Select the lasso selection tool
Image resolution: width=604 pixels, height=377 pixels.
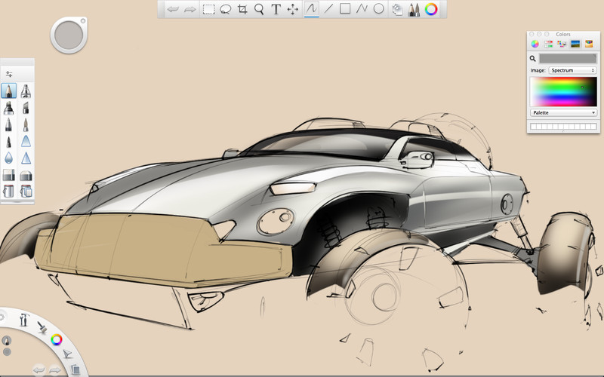[x=225, y=10]
